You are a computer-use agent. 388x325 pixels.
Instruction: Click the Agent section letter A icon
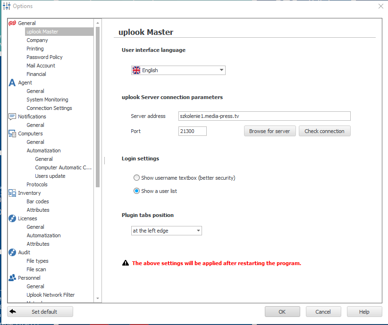click(12, 83)
